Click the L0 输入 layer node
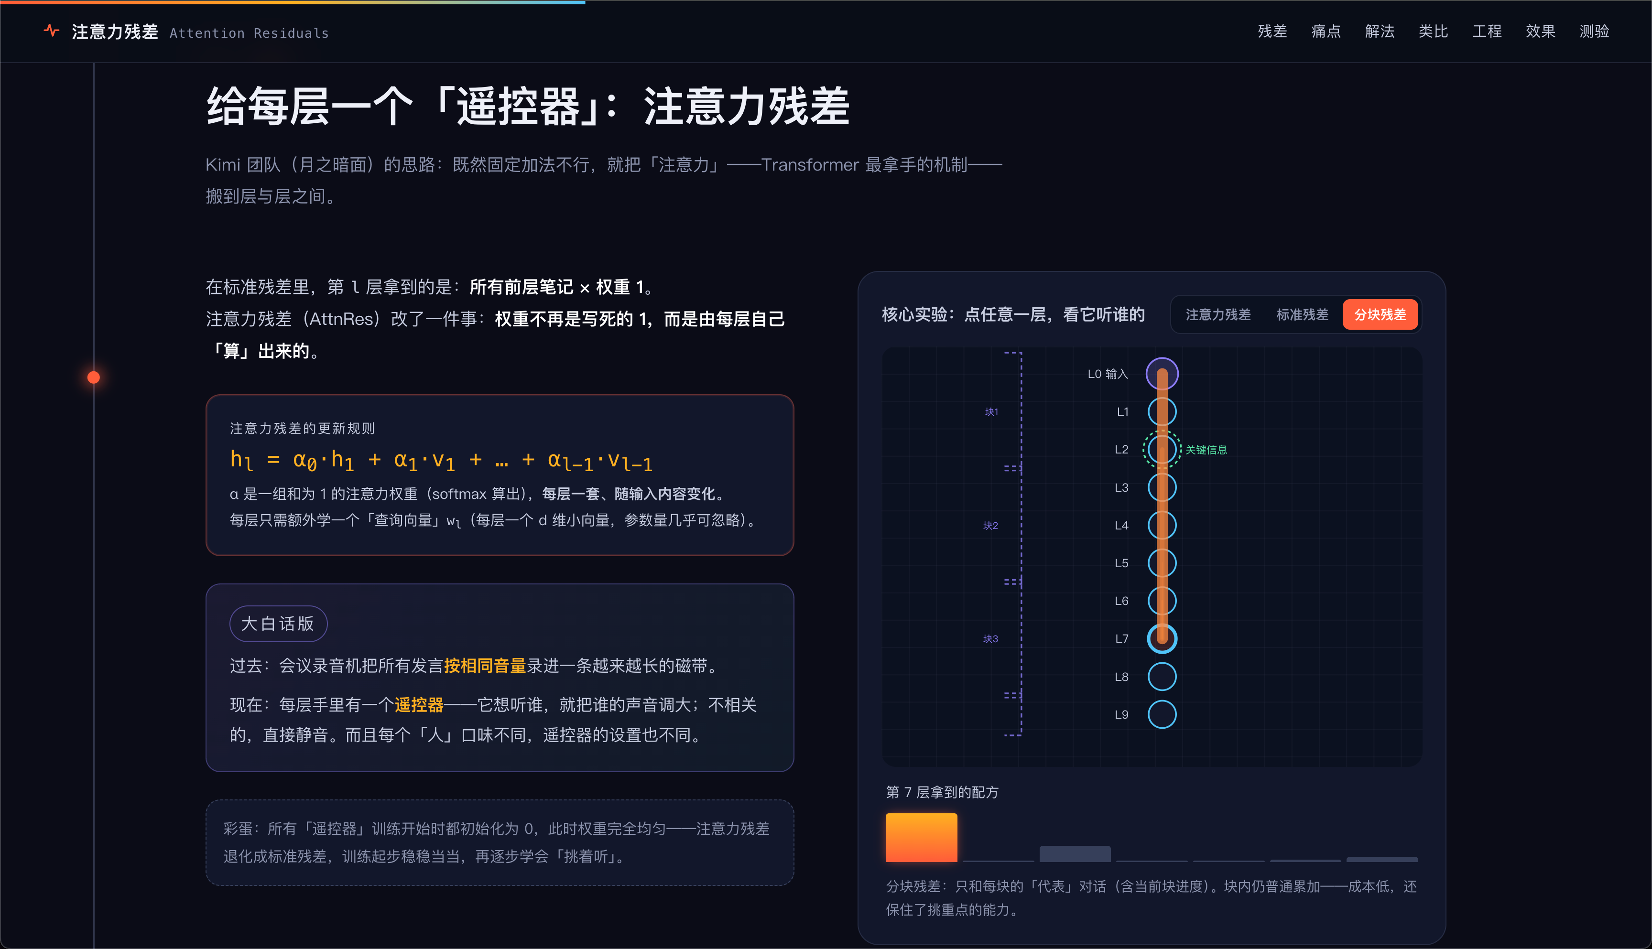The height and width of the screenshot is (949, 1652). coord(1162,374)
